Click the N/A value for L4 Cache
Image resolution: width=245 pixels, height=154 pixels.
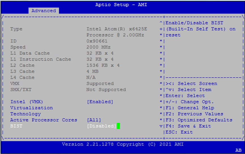point(91,78)
